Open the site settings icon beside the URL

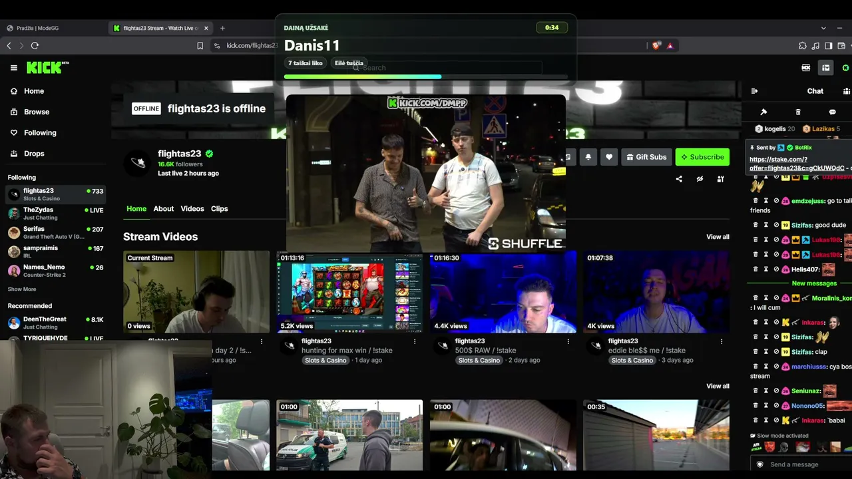tap(216, 45)
